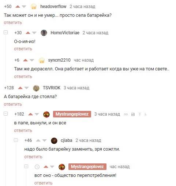
Task: Downvote headoverflow's comment
Action: (24, 7)
